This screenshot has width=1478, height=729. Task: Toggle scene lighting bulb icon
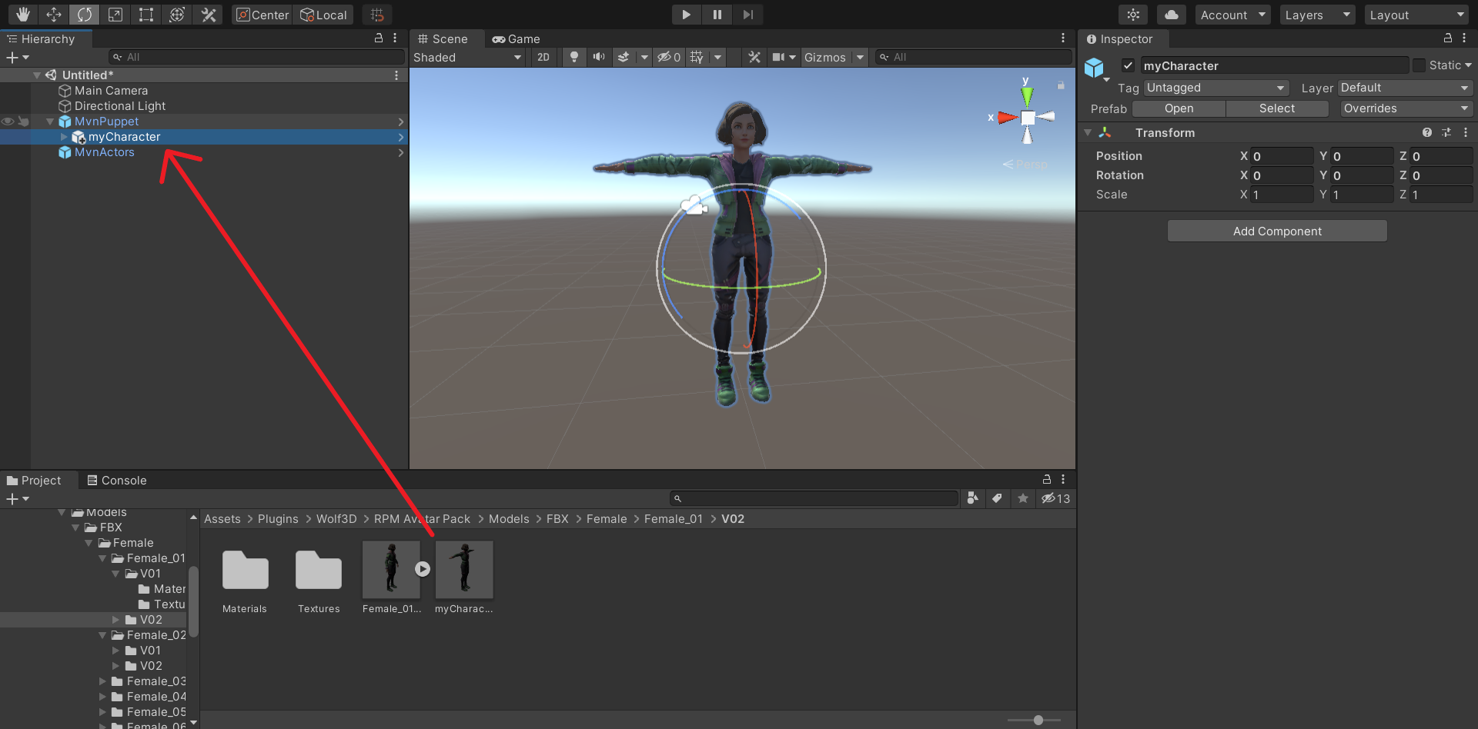tap(573, 57)
